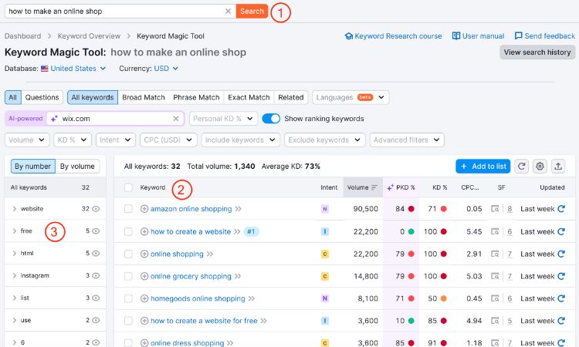Open the KD % filter dropdown
Image resolution: width=579 pixels, height=347 pixels.
pyautogui.click(x=73, y=140)
